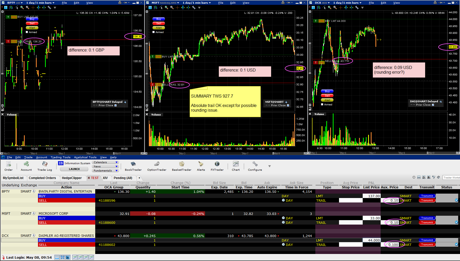Click the D icon above order table
This screenshot has width=460, height=261.
coord(424,177)
